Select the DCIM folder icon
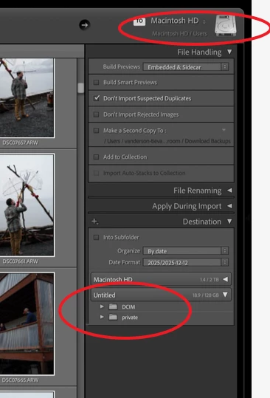Screen dimensions: 270x398 113,306
